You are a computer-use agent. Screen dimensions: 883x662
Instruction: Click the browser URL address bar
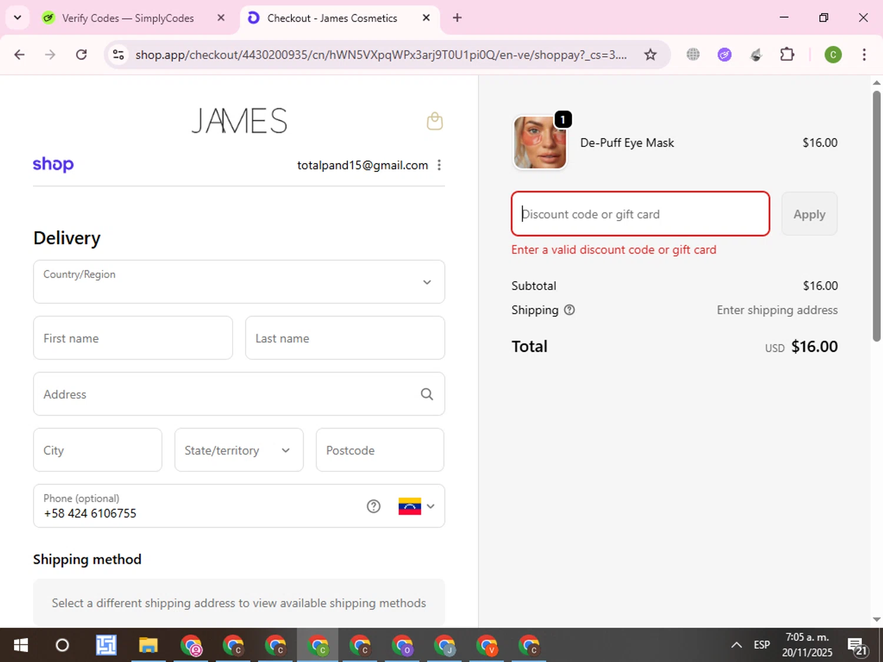[381, 55]
